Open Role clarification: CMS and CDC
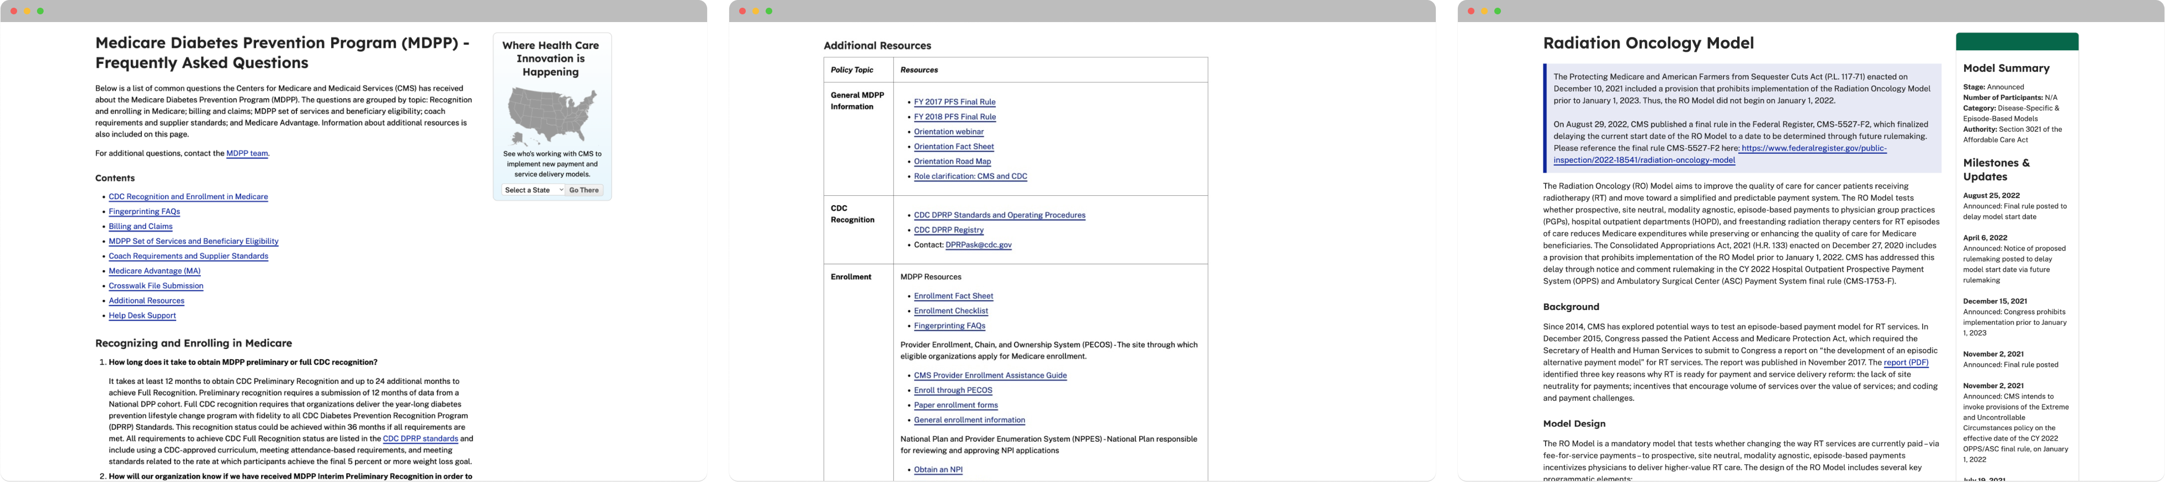 tap(971, 176)
